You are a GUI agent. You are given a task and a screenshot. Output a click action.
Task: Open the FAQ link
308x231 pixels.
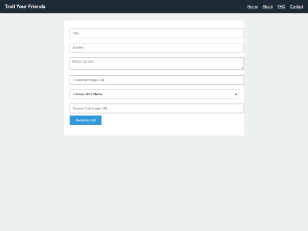coord(281,7)
